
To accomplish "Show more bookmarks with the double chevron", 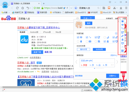I will (126, 13).
